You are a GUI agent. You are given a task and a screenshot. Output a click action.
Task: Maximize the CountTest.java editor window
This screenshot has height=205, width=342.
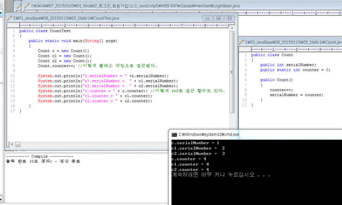[x=218, y=18]
